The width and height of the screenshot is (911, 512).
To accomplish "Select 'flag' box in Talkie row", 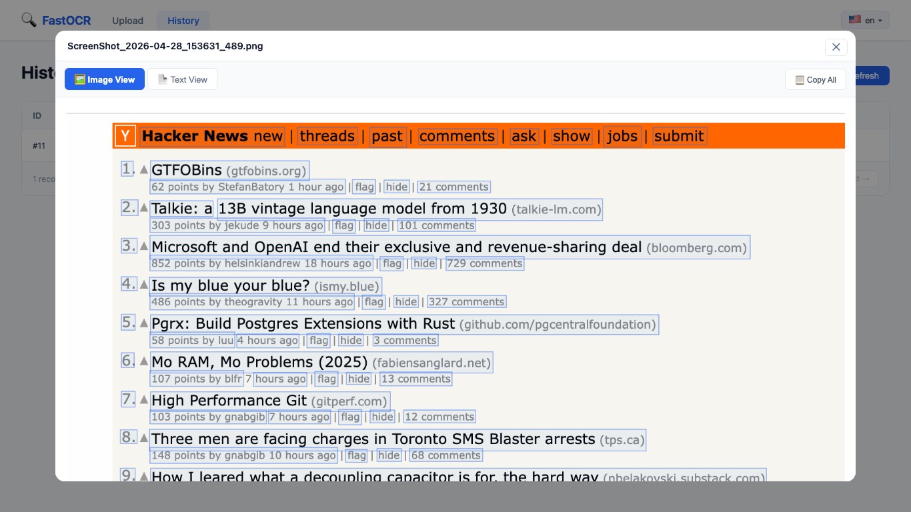I will click(344, 225).
